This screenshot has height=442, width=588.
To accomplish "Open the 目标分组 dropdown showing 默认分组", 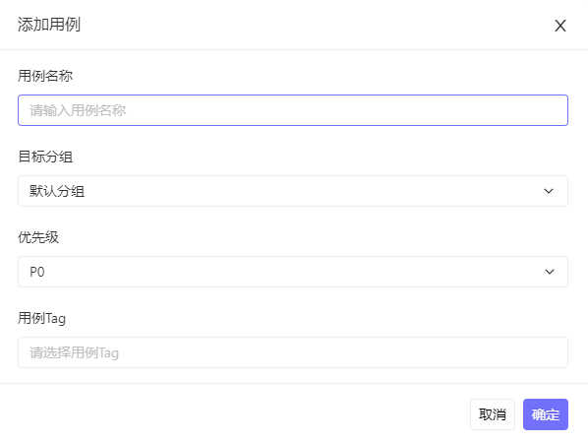I will 293,191.
